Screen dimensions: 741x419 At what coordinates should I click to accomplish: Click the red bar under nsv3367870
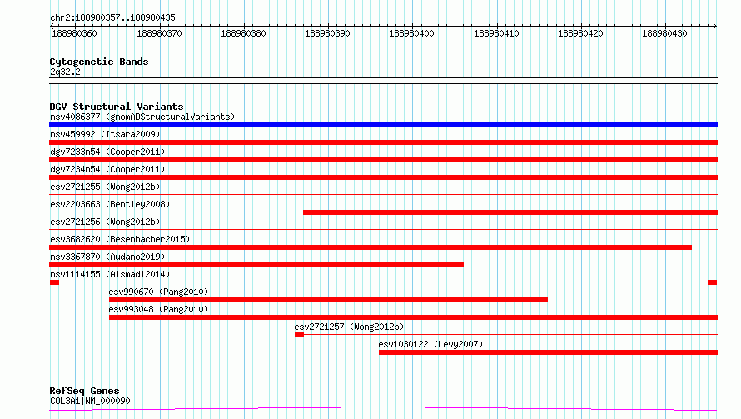(x=256, y=265)
